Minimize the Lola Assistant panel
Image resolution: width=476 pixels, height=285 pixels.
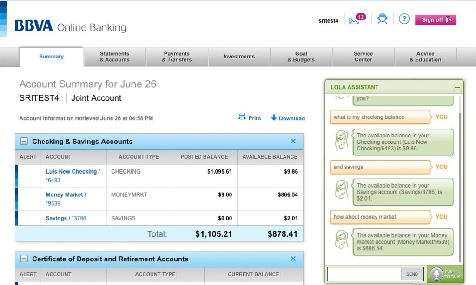tap(457, 87)
